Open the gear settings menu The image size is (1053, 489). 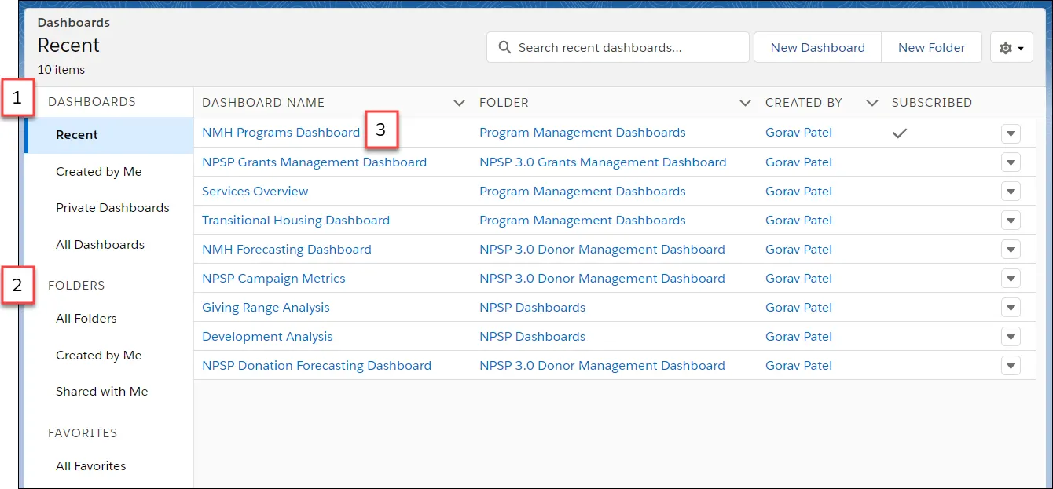[1011, 48]
